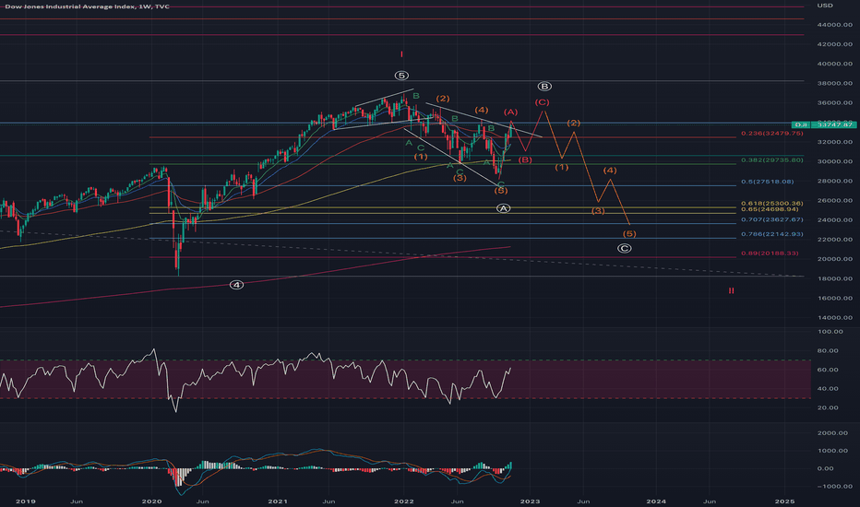The height and width of the screenshot is (507, 860).
Task: Click the 2024 label on the time axis
Action: [656, 501]
